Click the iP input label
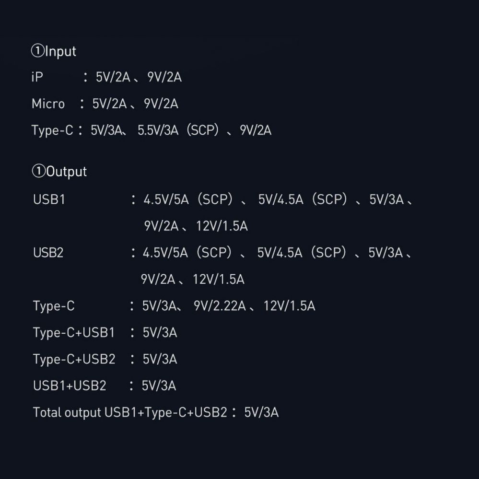479x479 pixels. pyautogui.click(x=37, y=77)
